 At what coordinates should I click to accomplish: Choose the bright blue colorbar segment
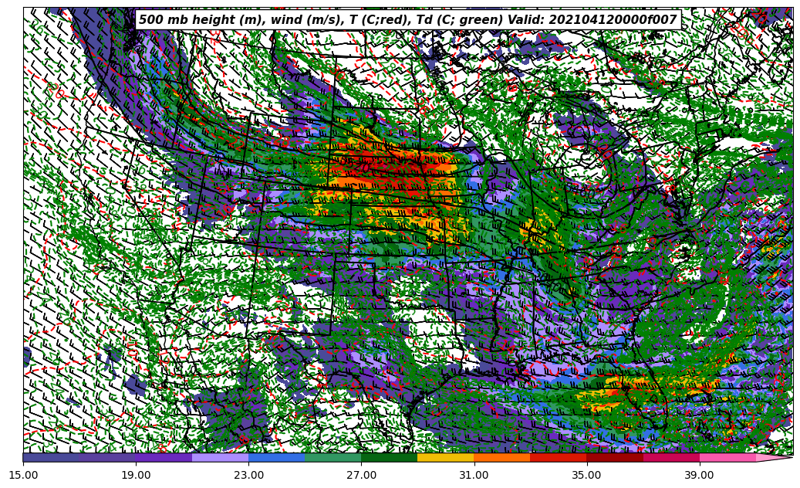pyautogui.click(x=276, y=458)
